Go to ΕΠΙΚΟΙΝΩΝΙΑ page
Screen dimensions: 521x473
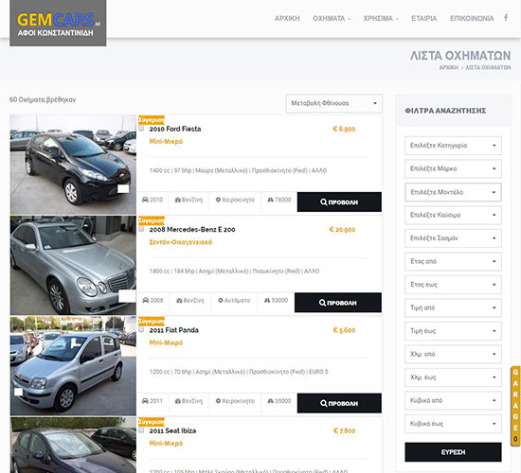click(472, 18)
